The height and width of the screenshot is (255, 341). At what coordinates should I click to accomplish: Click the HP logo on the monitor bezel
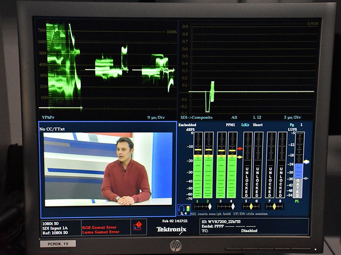[x=176, y=246]
